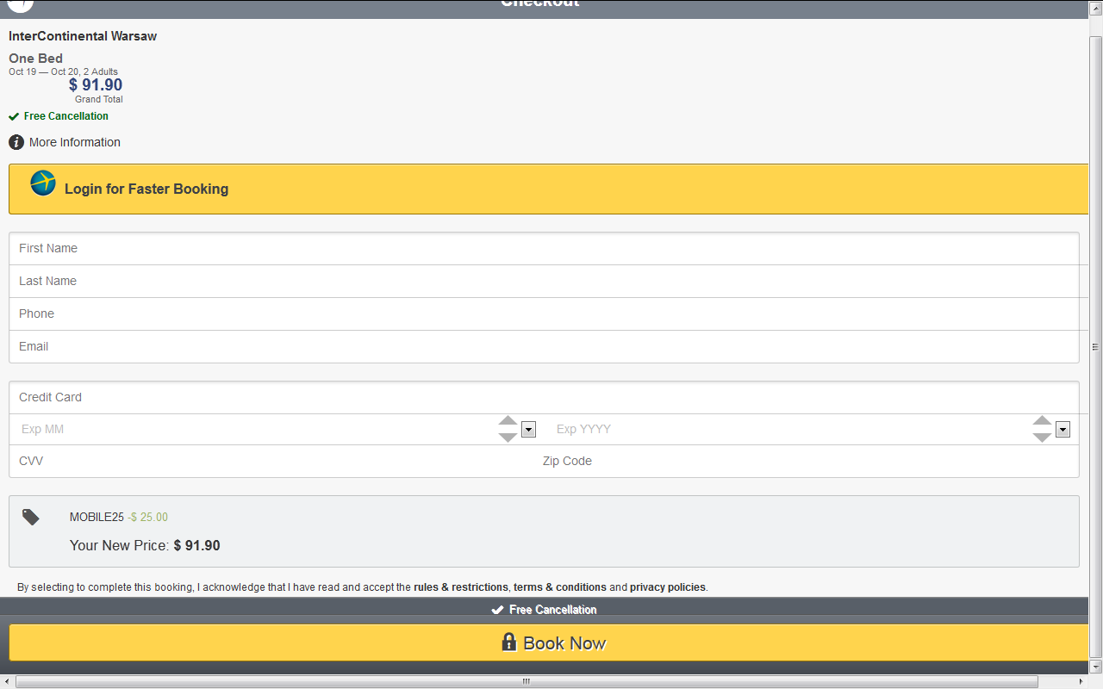This screenshot has width=1103, height=689.
Task: Click the lock icon on Book Now
Action: (508, 642)
